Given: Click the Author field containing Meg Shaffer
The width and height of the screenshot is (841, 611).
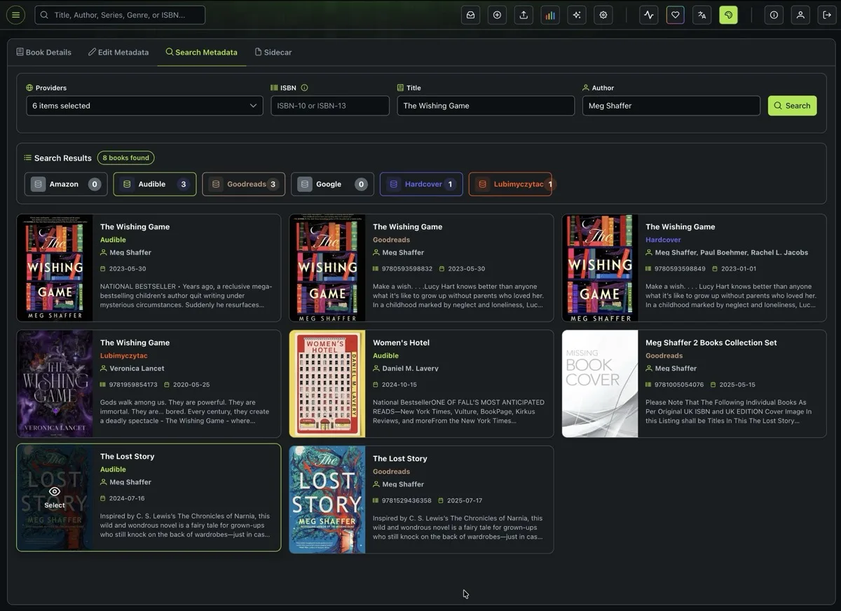Looking at the screenshot, I should (671, 106).
